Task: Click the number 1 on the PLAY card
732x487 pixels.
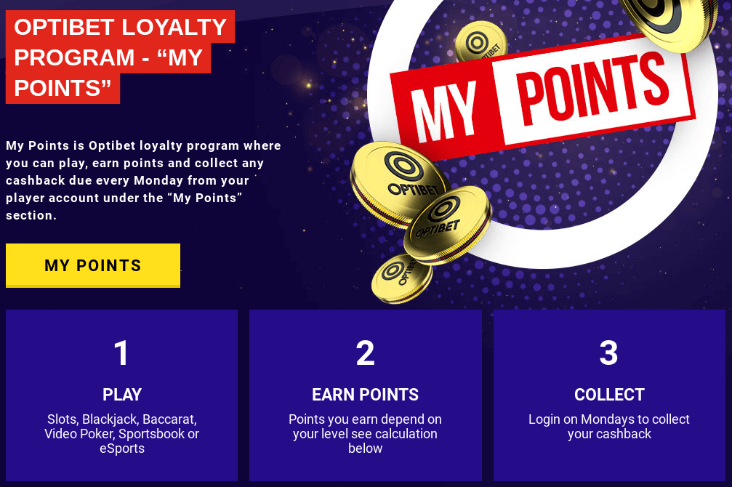Action: (121, 355)
